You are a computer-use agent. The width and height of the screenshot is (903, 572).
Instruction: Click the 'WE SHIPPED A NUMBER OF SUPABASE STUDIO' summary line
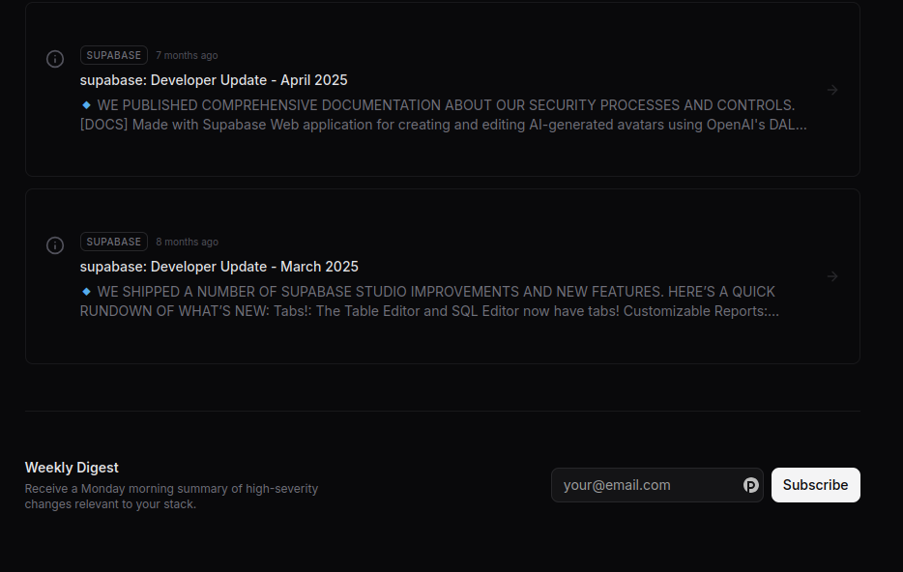(436, 292)
